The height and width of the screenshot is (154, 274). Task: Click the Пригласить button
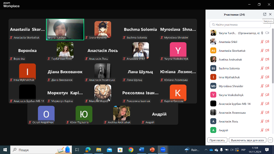coord(217,140)
